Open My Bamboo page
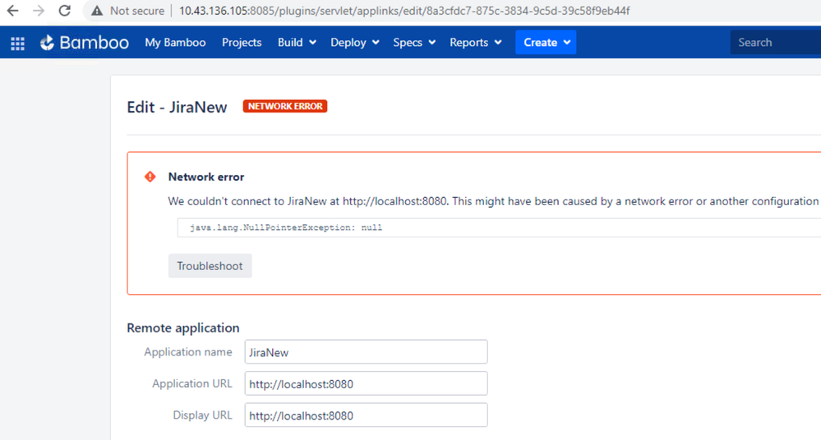The height and width of the screenshot is (440, 821). [x=175, y=43]
